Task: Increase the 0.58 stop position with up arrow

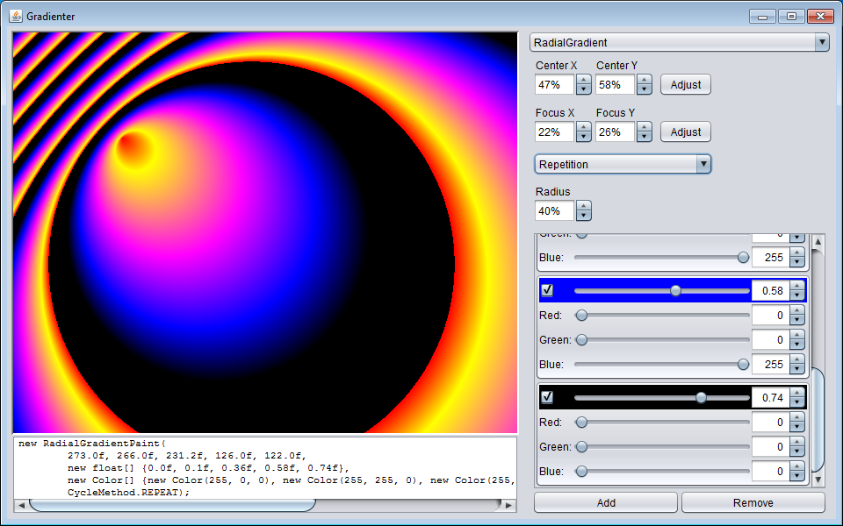Action: point(797,286)
